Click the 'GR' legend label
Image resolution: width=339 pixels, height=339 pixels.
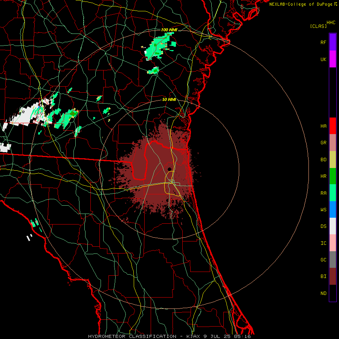click(x=323, y=143)
